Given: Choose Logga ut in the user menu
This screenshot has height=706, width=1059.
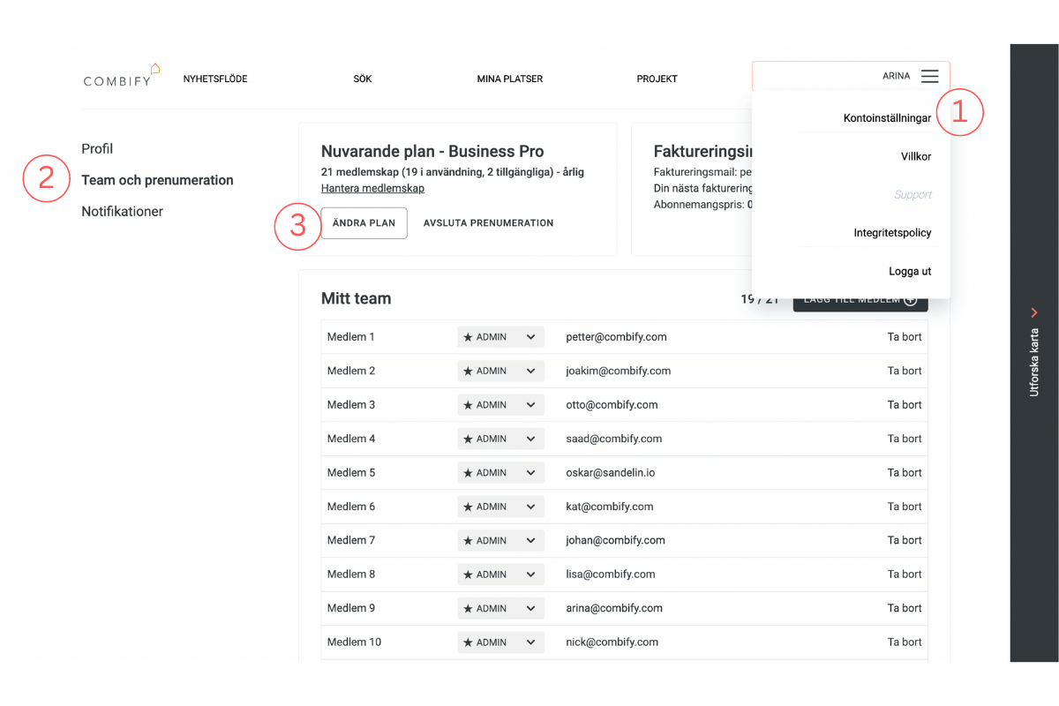Looking at the screenshot, I should click(x=910, y=272).
